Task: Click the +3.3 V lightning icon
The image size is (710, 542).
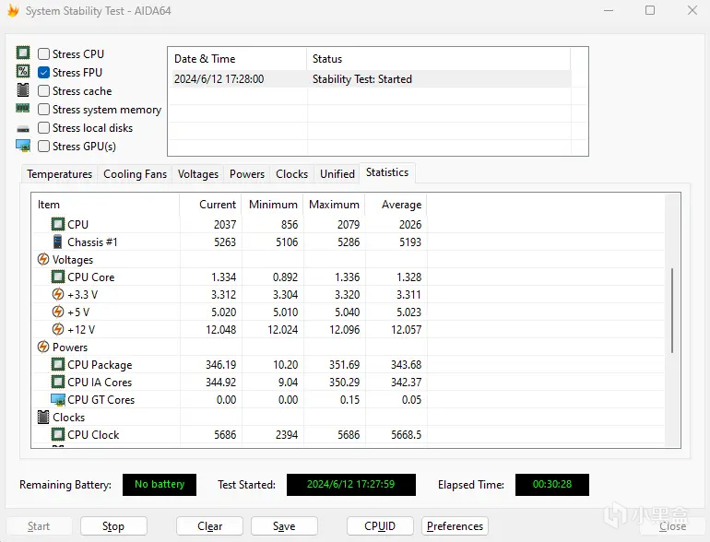Action: click(x=58, y=294)
